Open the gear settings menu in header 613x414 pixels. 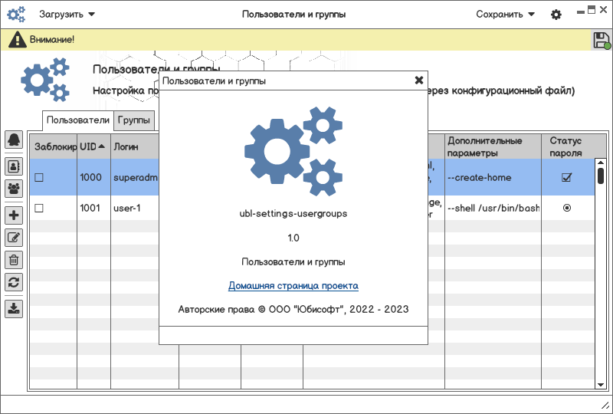[556, 15]
